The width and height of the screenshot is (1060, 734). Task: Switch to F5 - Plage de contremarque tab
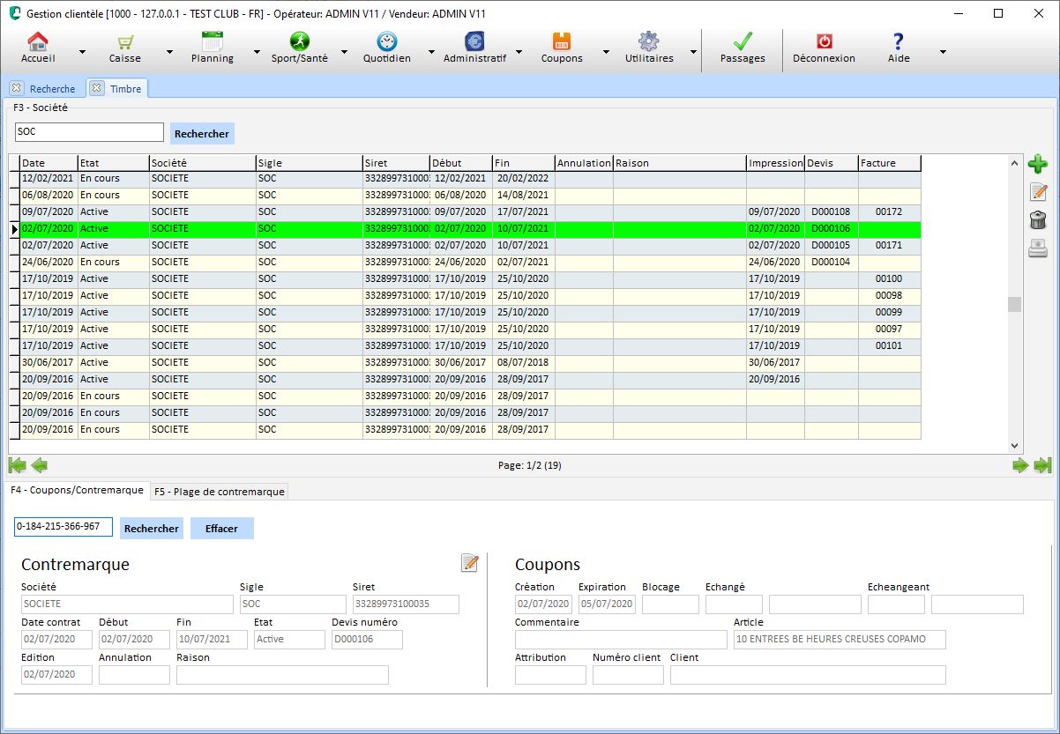click(x=220, y=492)
